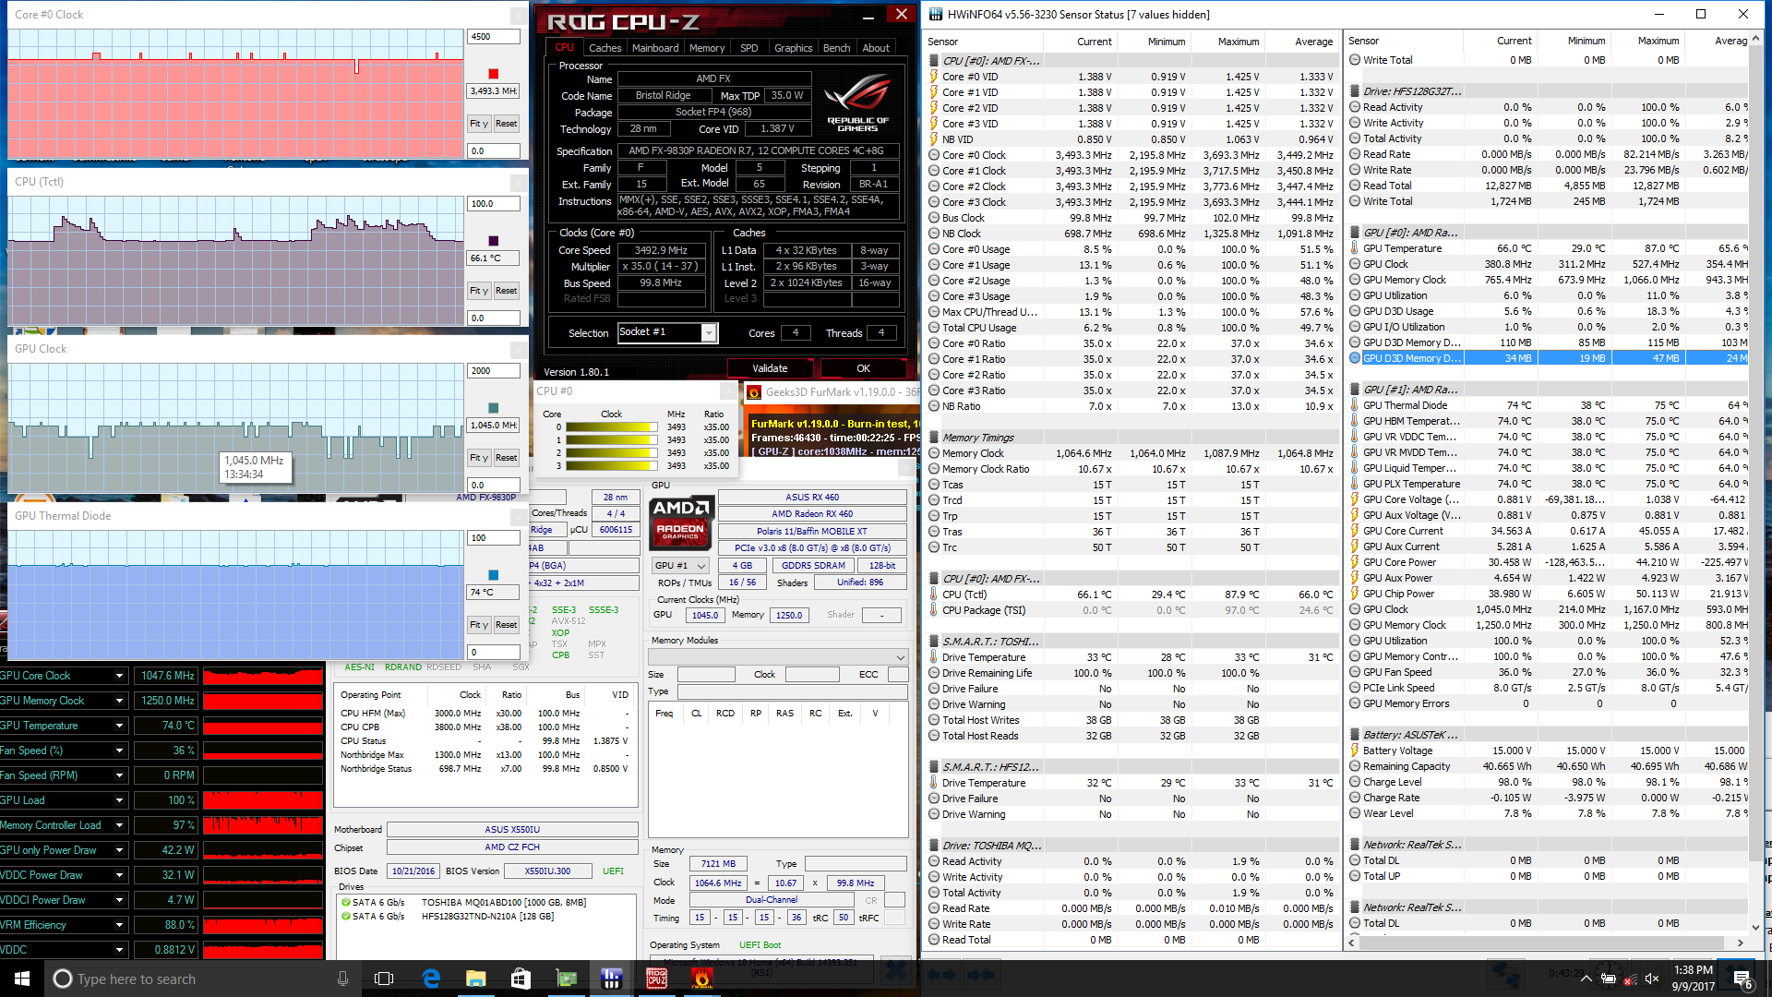Viewport: 1772px width, 997px height.
Task: Open GPU Core Clock sensor dropdown
Action: click(119, 676)
